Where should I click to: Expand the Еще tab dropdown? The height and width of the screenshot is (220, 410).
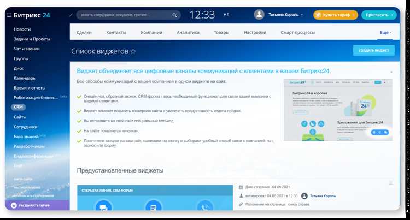point(386,33)
